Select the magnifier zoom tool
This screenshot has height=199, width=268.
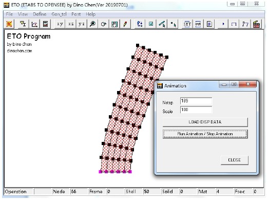[92, 24]
